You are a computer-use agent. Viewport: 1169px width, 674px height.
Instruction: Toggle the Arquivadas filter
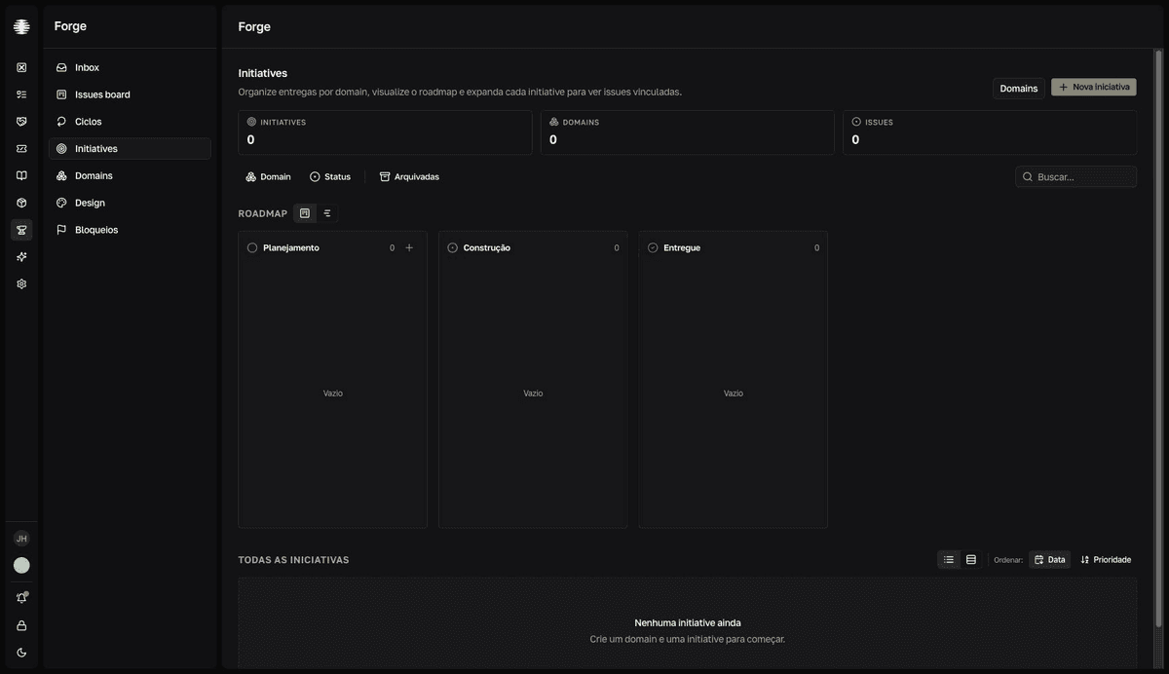(409, 177)
